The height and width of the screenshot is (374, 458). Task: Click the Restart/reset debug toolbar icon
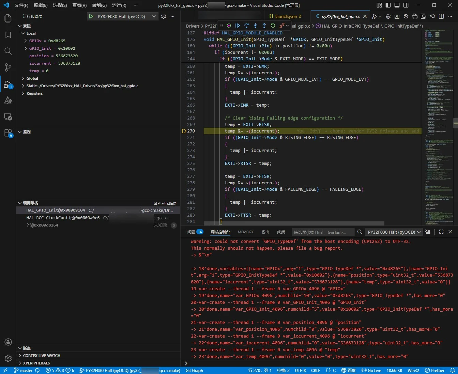tap(229, 26)
